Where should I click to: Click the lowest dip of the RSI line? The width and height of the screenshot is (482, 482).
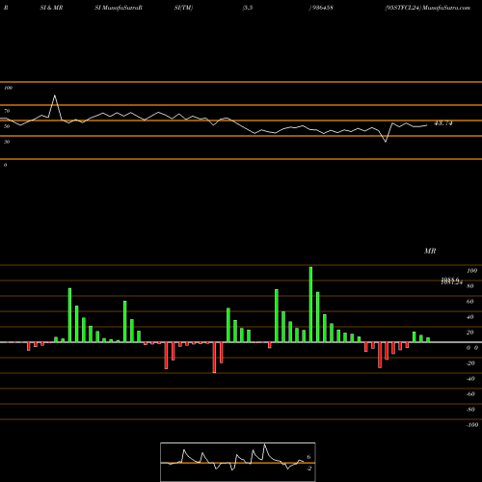[386, 142]
